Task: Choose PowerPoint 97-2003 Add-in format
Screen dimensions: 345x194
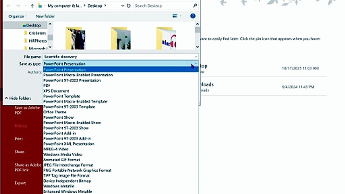Action: click(121, 138)
